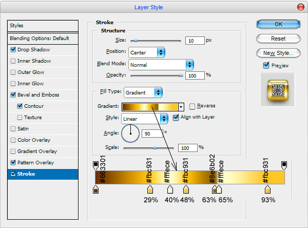308x228 pixels.
Task: Select the color stop at 29%
Action: (150, 189)
